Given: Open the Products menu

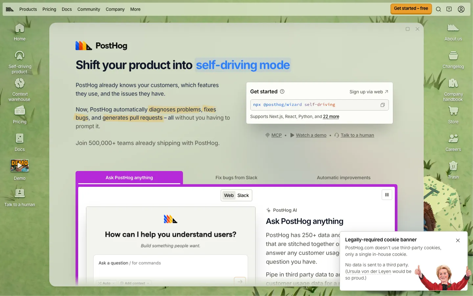Looking at the screenshot, I should coord(28,9).
